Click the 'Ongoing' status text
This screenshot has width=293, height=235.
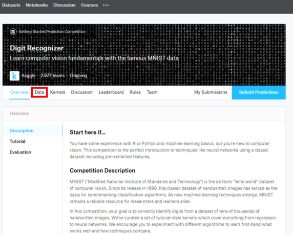[x=78, y=76]
